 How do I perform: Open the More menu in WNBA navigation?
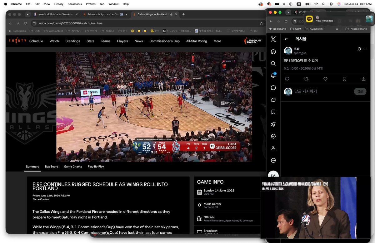[x=217, y=41]
